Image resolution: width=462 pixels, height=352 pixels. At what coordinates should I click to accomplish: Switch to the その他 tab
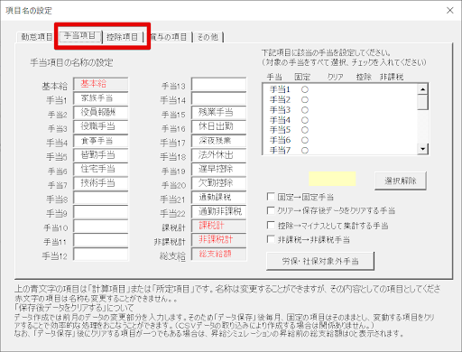point(208,37)
